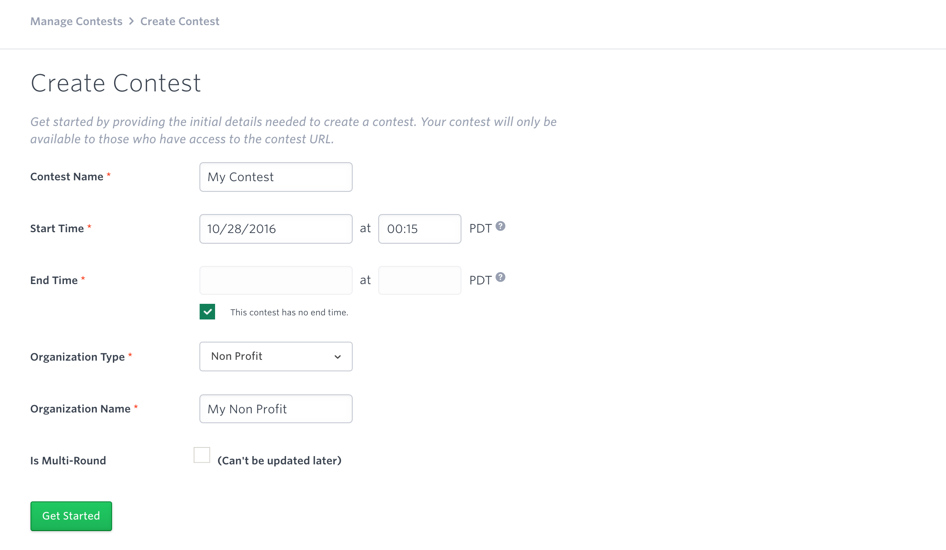Click the Manage Contests link
This screenshot has width=946, height=550.
(x=76, y=21)
